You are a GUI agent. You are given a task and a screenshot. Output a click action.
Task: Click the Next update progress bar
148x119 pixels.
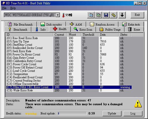(72, 113)
